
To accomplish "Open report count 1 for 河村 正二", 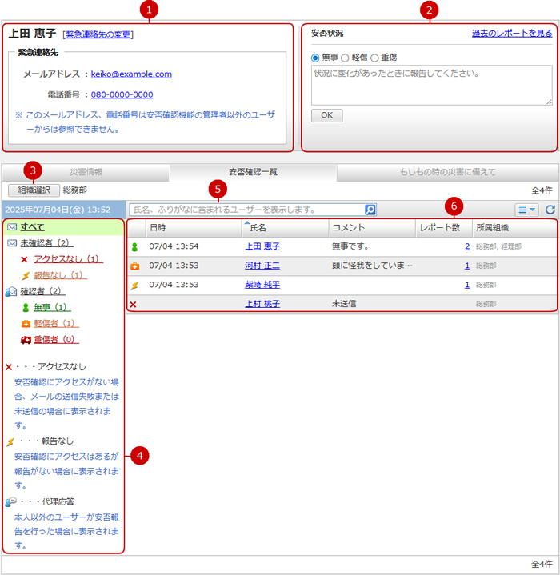I will pyautogui.click(x=467, y=266).
